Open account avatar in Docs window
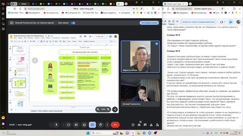Image resolution: width=243 pixels, height=136 pixels. tap(238, 22)
